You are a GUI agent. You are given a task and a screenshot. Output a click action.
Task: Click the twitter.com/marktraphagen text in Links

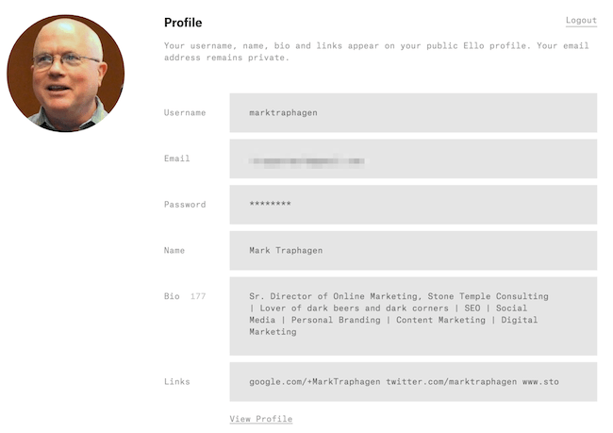452,382
